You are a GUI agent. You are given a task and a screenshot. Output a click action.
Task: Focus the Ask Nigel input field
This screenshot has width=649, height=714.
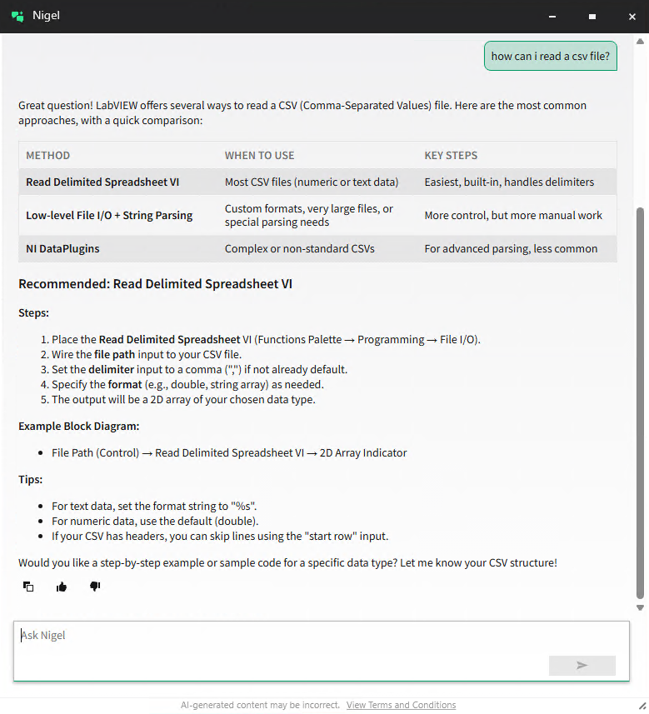pos(321,651)
